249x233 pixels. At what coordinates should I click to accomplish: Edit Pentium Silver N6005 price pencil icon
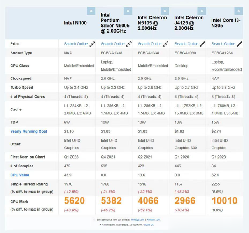click(x=129, y=44)
